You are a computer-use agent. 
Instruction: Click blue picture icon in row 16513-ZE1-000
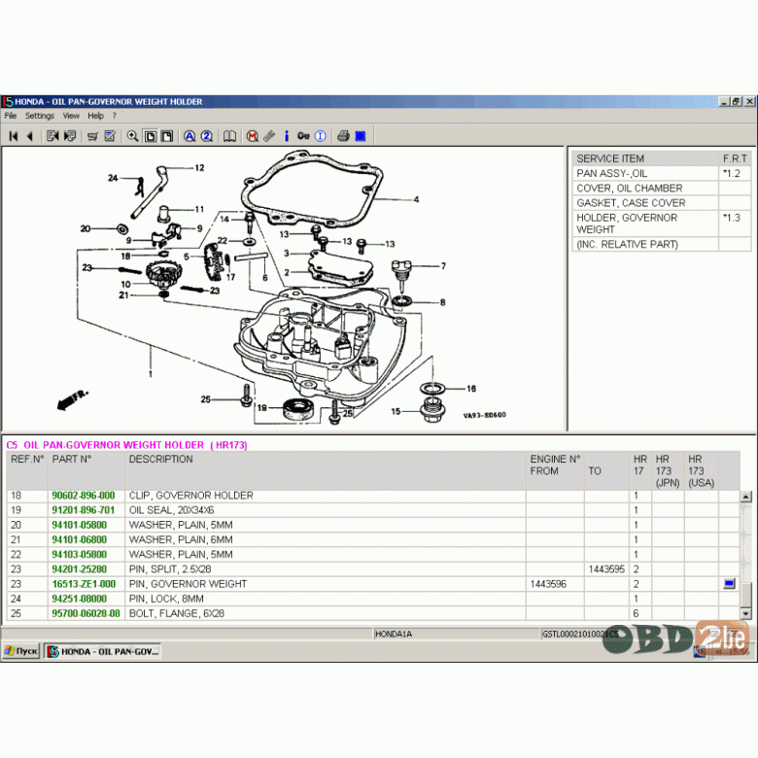pos(729,584)
